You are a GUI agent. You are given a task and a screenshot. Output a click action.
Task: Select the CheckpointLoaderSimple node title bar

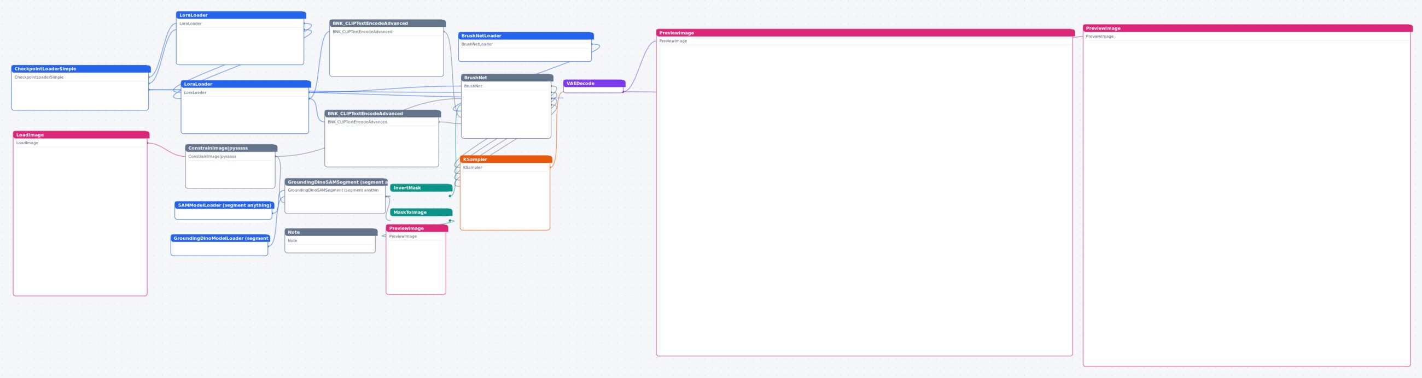point(80,69)
